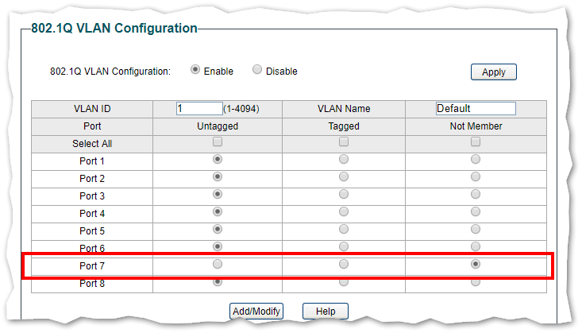Set Port 7 to Tagged
This screenshot has width=582, height=333.
click(x=344, y=264)
